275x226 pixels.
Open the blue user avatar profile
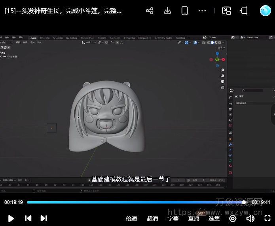click(x=265, y=11)
